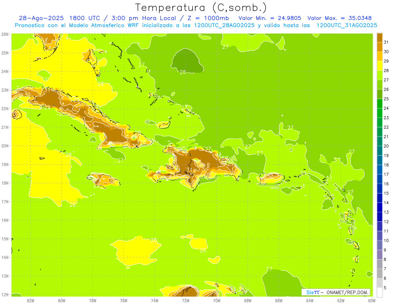395x305 pixels.
Task: Click the '20N' latitude axis label
Action: coord(5,146)
